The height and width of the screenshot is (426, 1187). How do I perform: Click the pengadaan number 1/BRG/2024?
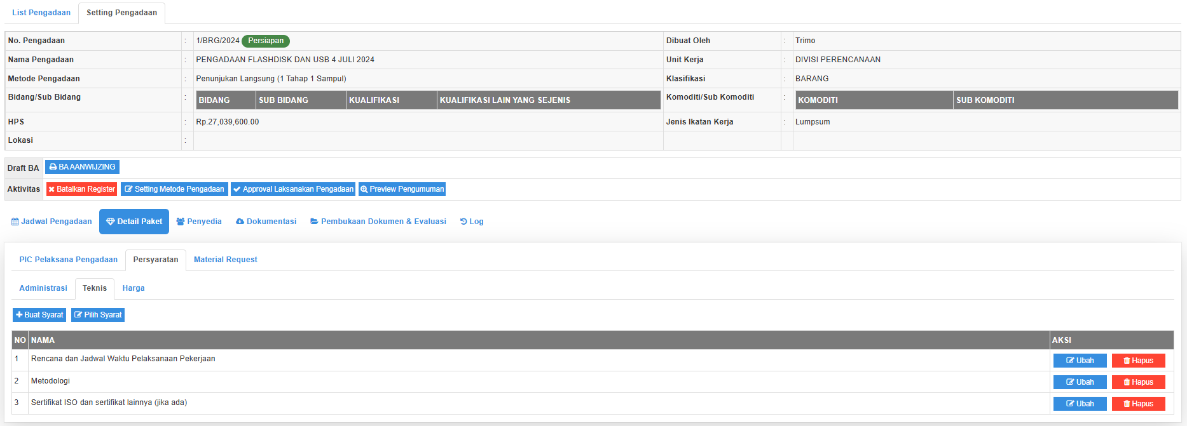click(x=217, y=41)
